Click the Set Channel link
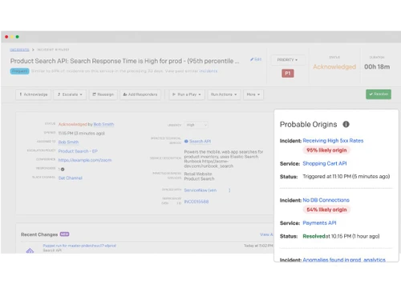The width and height of the screenshot is (401, 300). pos(71,178)
